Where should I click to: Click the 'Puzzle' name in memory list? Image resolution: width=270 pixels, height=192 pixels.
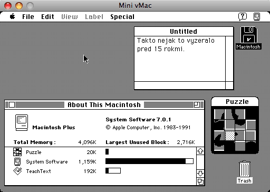[x=34, y=152]
